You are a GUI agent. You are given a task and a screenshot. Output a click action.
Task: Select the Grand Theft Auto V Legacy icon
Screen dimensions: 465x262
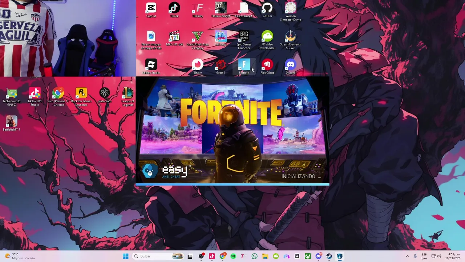[x=197, y=40]
